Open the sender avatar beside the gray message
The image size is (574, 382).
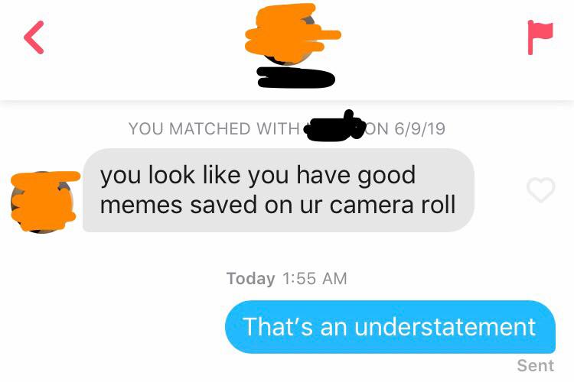[43, 202]
